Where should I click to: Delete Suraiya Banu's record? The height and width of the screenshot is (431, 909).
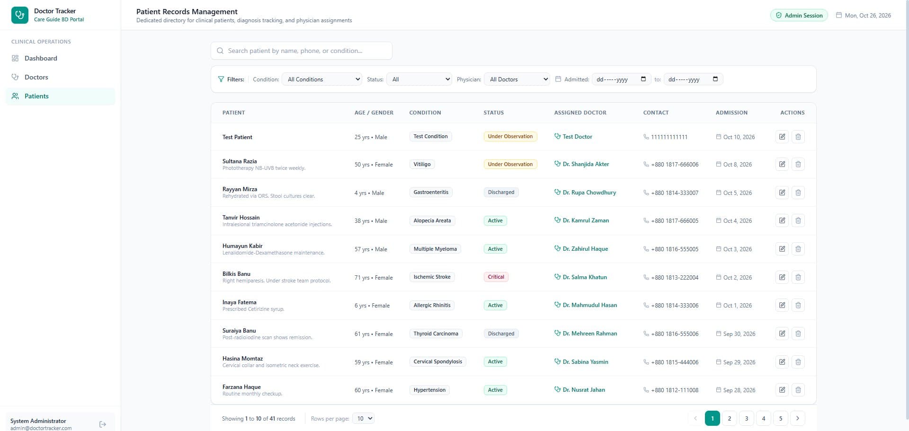(798, 334)
